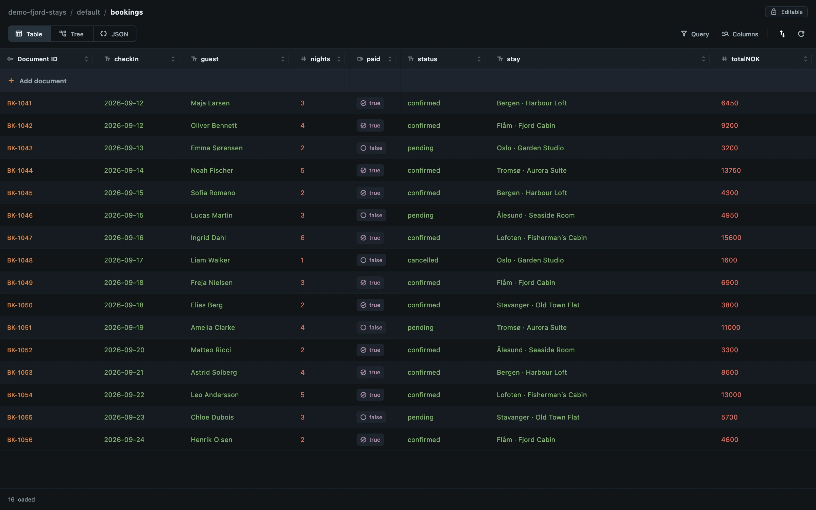The height and width of the screenshot is (510, 816).
Task: Select the Noah Fischer guest cell
Action: tap(212, 170)
